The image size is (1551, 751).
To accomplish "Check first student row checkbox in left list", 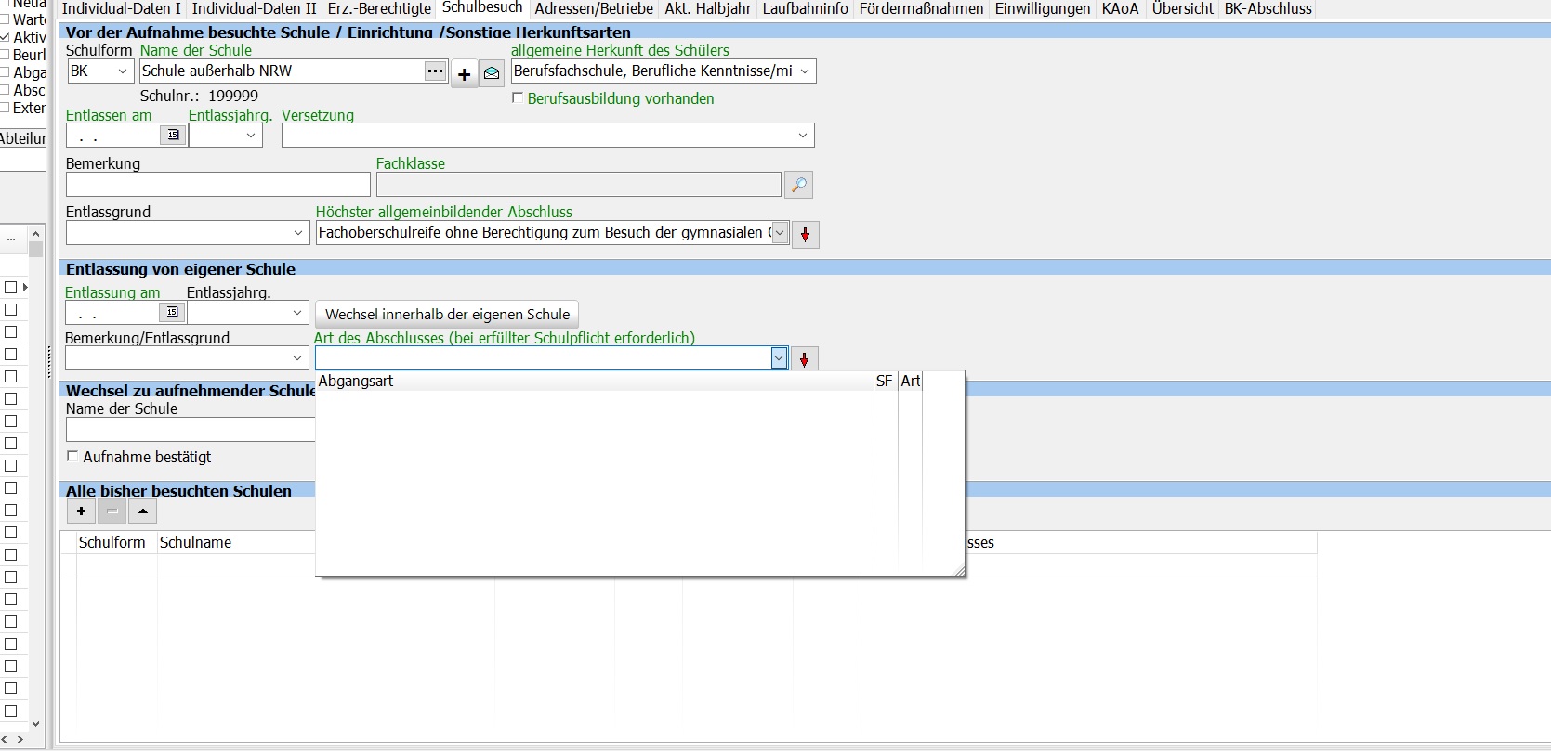I will pyautogui.click(x=11, y=288).
